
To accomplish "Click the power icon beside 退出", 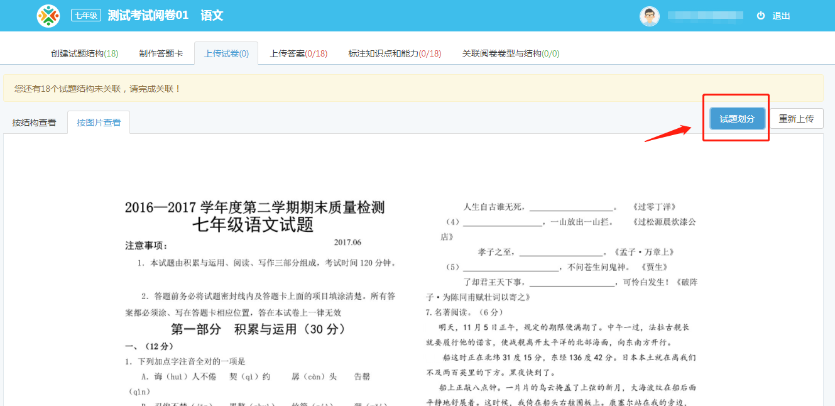I will pos(761,16).
